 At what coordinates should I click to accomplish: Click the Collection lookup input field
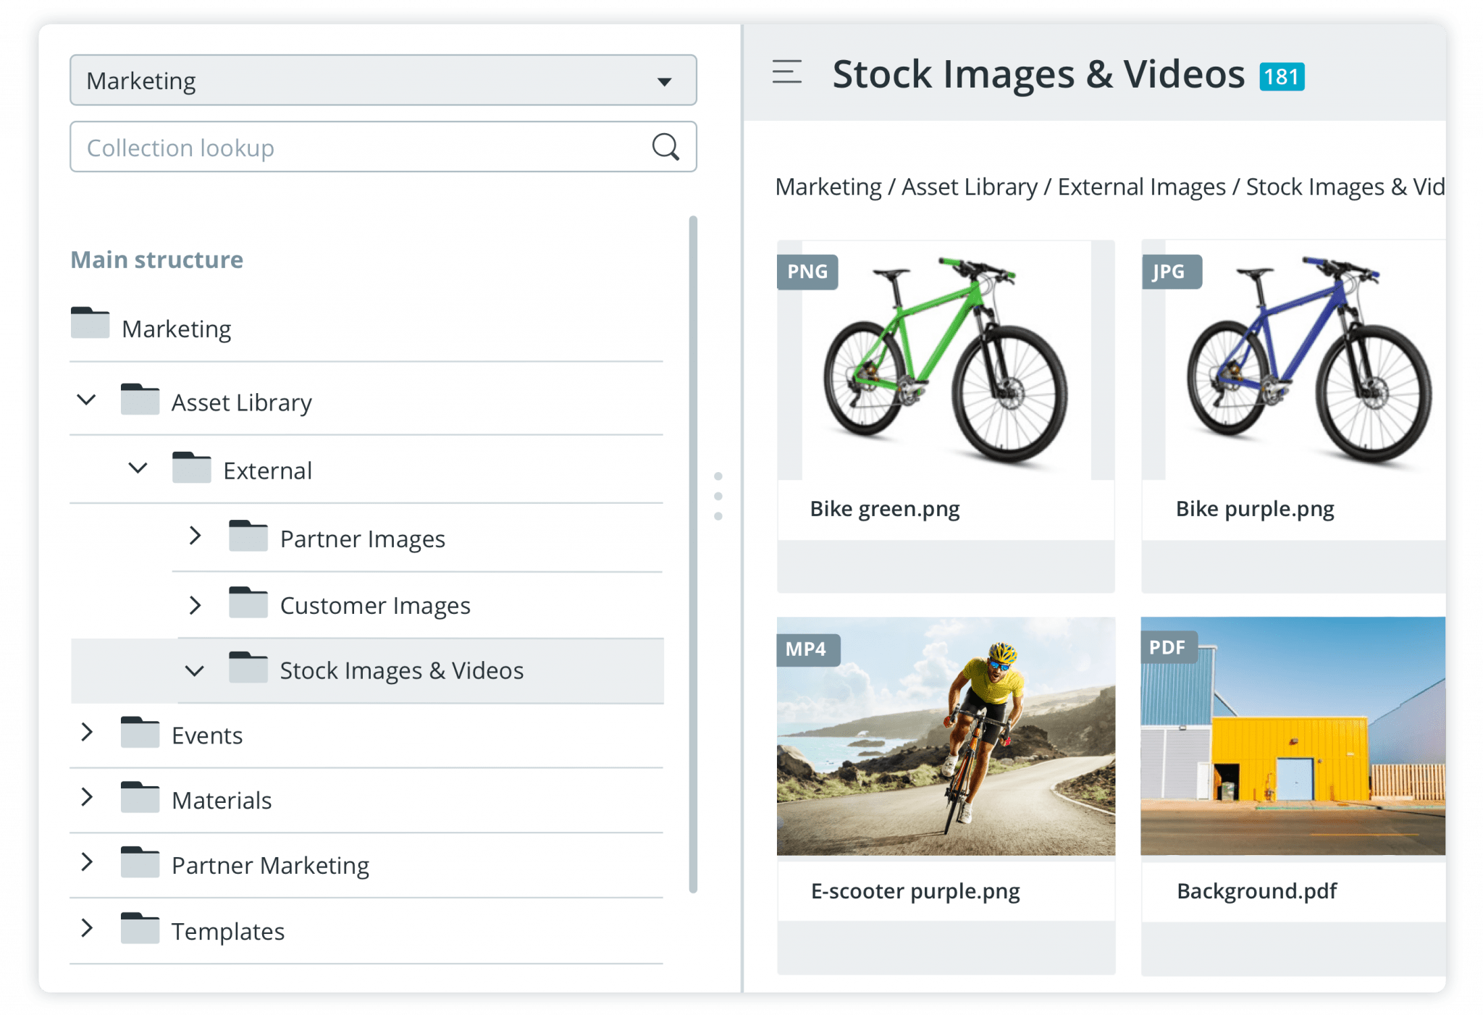tap(326, 147)
